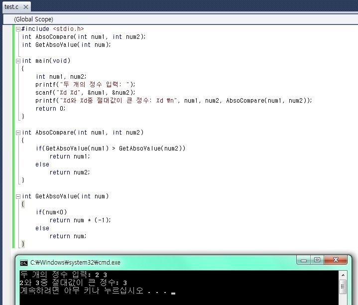Click the 'return 0;' line

pos(50,109)
